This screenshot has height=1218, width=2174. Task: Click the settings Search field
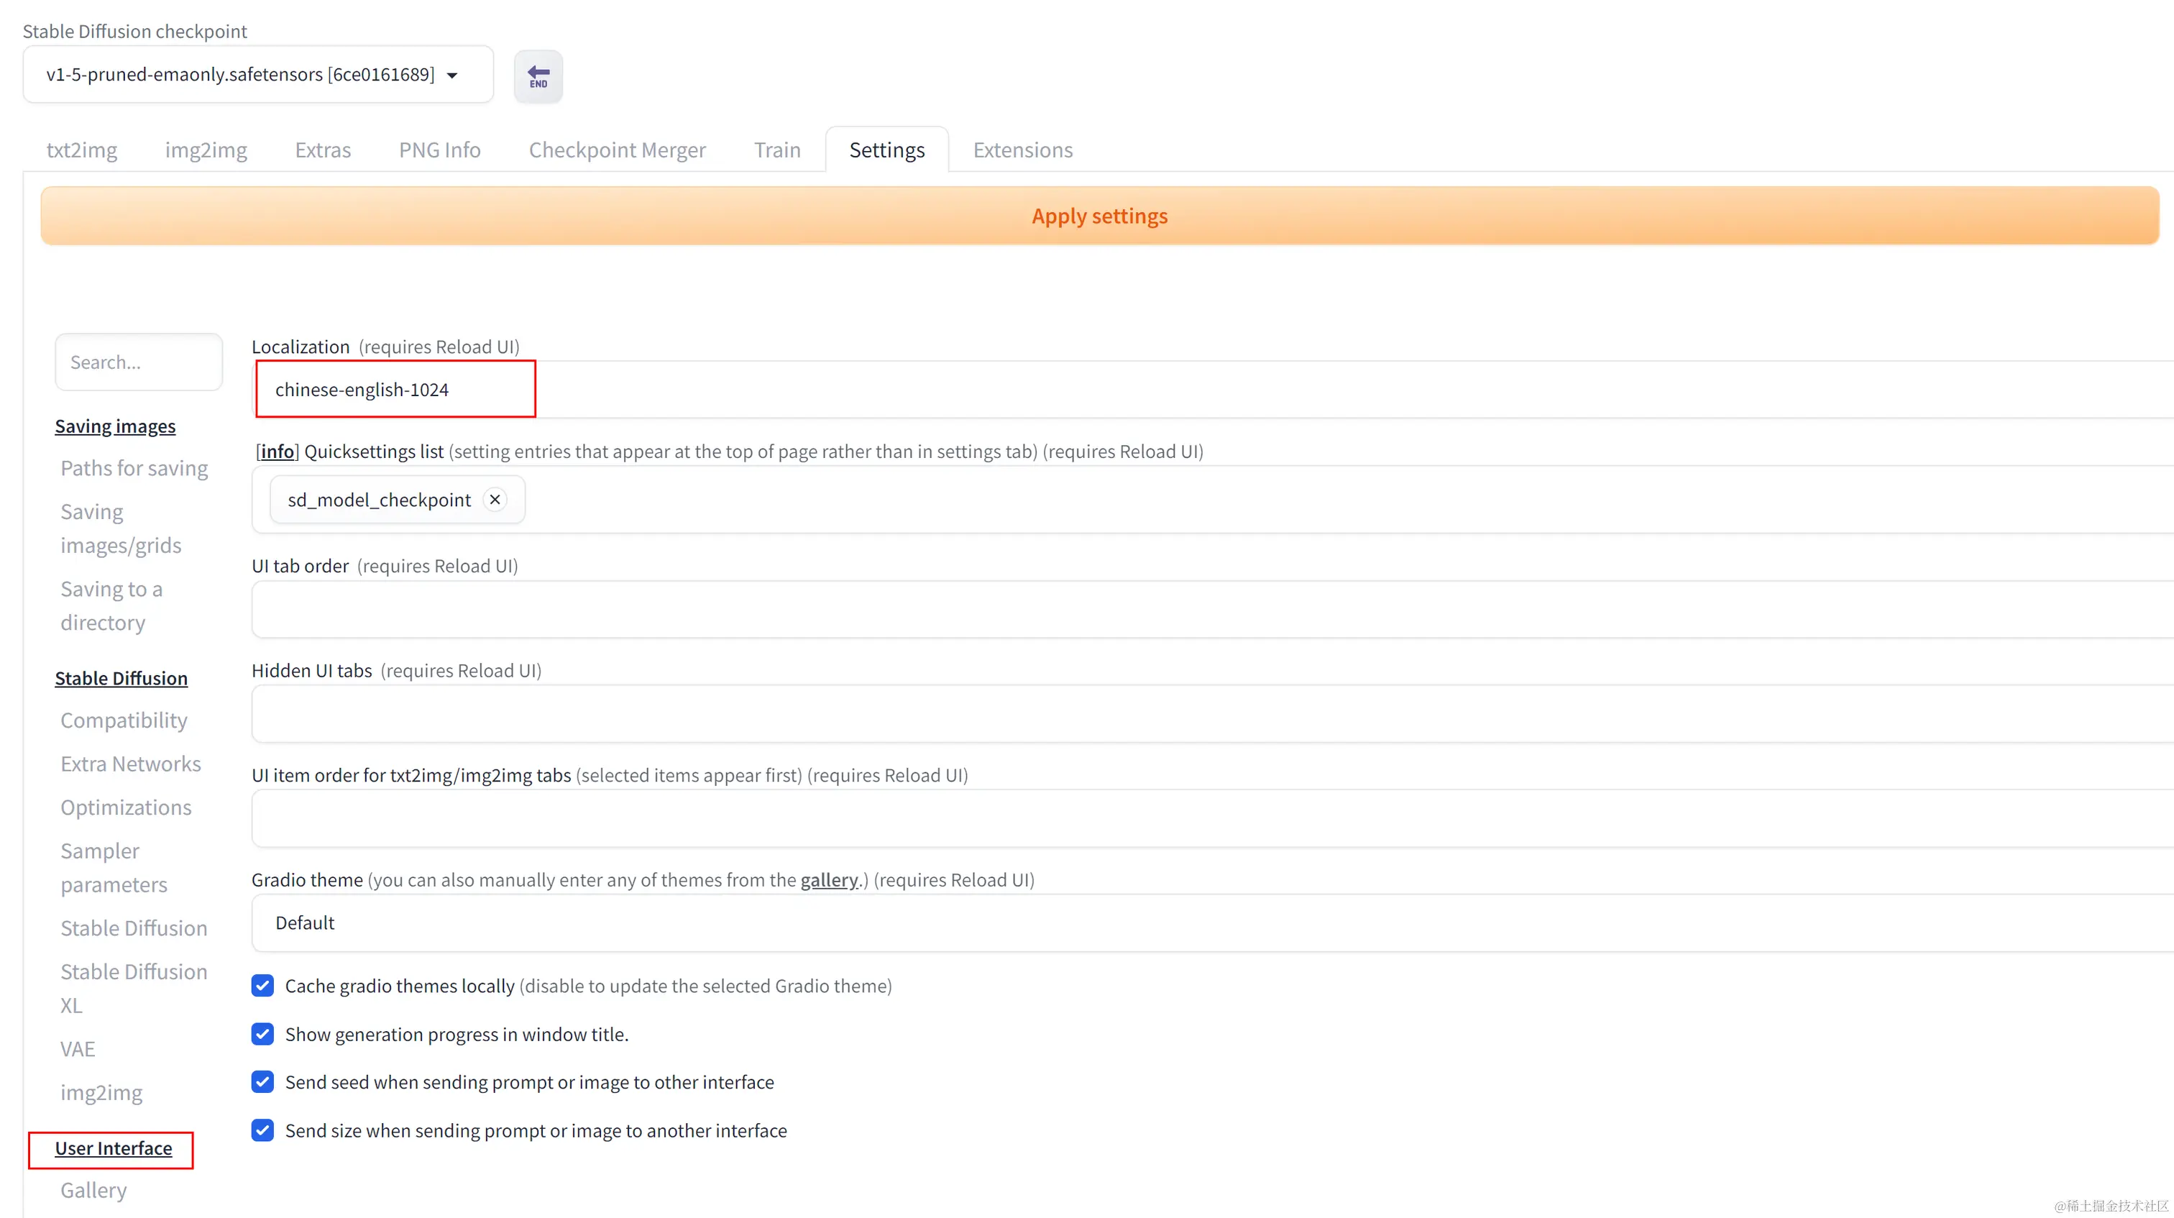(x=139, y=362)
